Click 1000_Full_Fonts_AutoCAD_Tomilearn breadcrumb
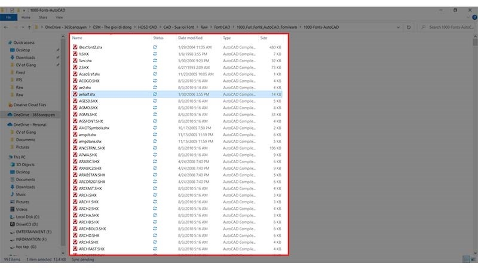The width and height of the screenshot is (478, 269). point(266,27)
